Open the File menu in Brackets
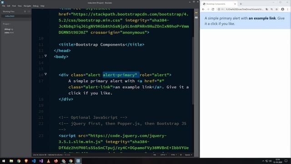Viewport: 291px width, 164px height. tap(4, 6)
